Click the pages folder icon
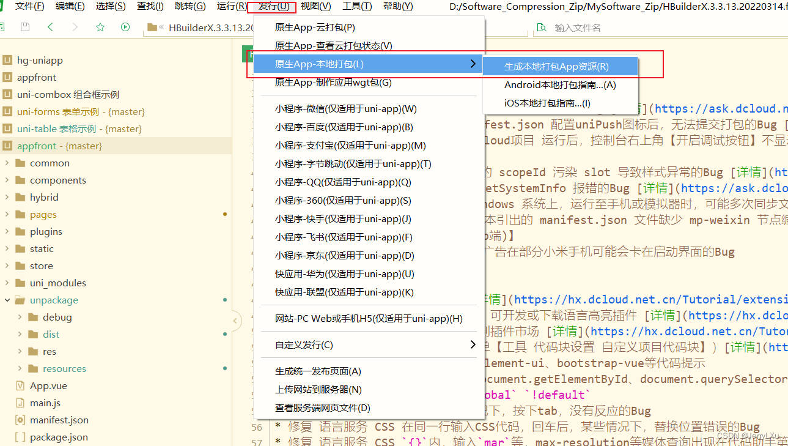 coord(20,214)
